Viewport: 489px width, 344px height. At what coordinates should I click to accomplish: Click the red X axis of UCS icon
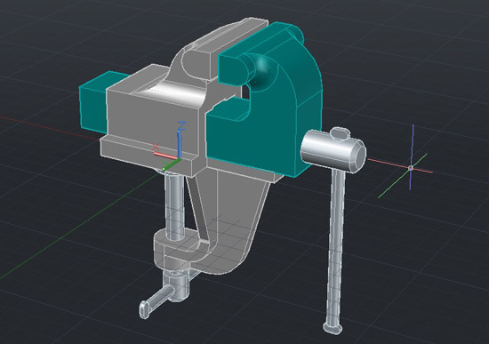pyautogui.click(x=165, y=156)
